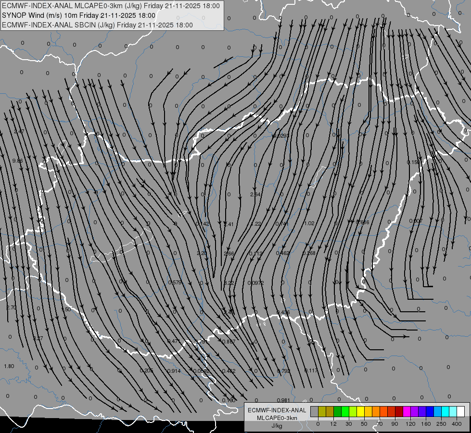The image size is (471, 433).
Task: Click the legend scale label '250'
Action: tap(441, 424)
